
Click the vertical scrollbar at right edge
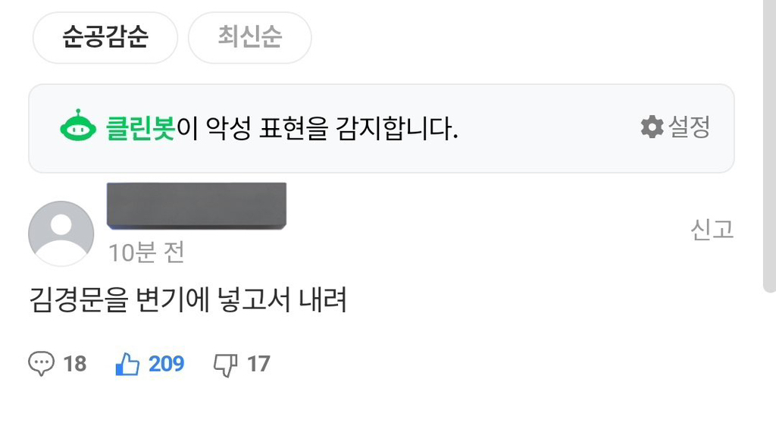(769, 146)
